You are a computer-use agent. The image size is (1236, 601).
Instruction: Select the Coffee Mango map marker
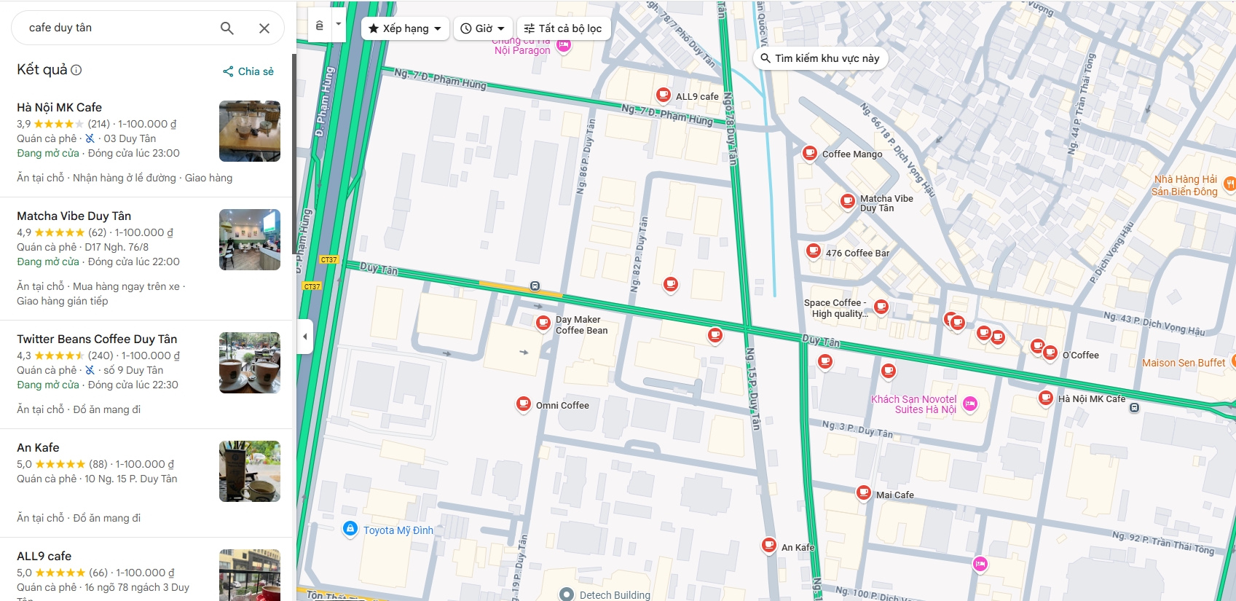coord(809,153)
